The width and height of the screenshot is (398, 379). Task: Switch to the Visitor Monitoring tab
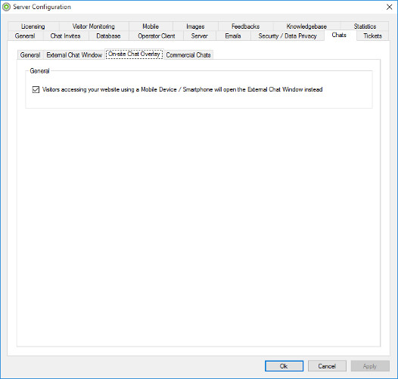click(x=94, y=26)
